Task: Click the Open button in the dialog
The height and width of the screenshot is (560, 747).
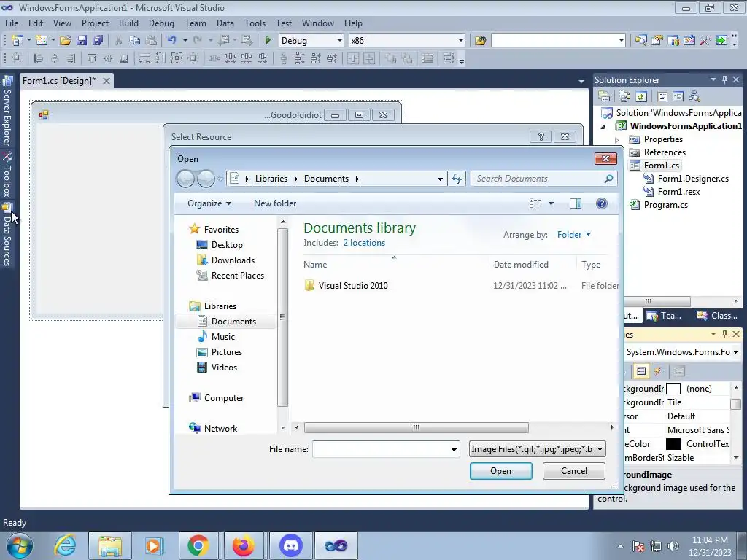Action: [500, 471]
